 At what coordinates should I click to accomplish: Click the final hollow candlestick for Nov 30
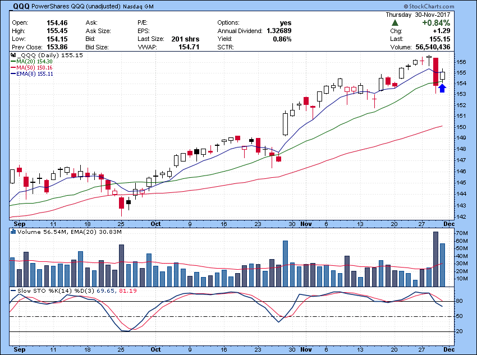click(442, 75)
